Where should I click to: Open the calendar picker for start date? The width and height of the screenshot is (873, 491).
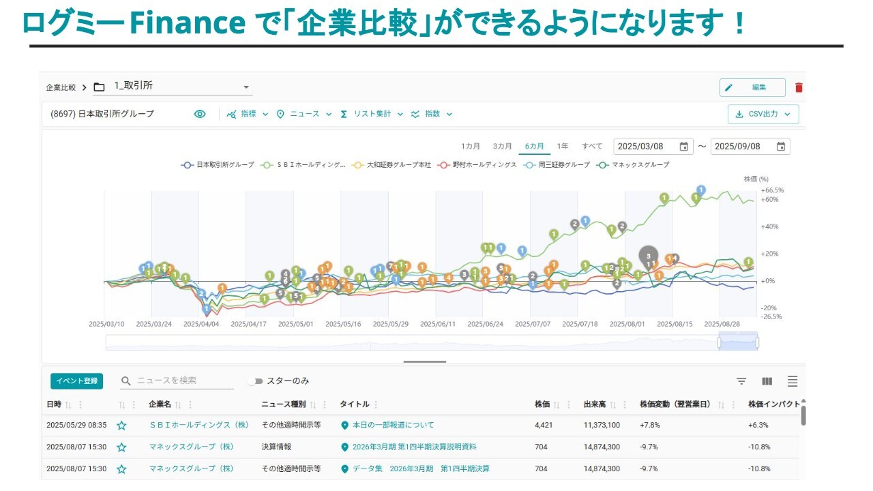[x=683, y=147]
